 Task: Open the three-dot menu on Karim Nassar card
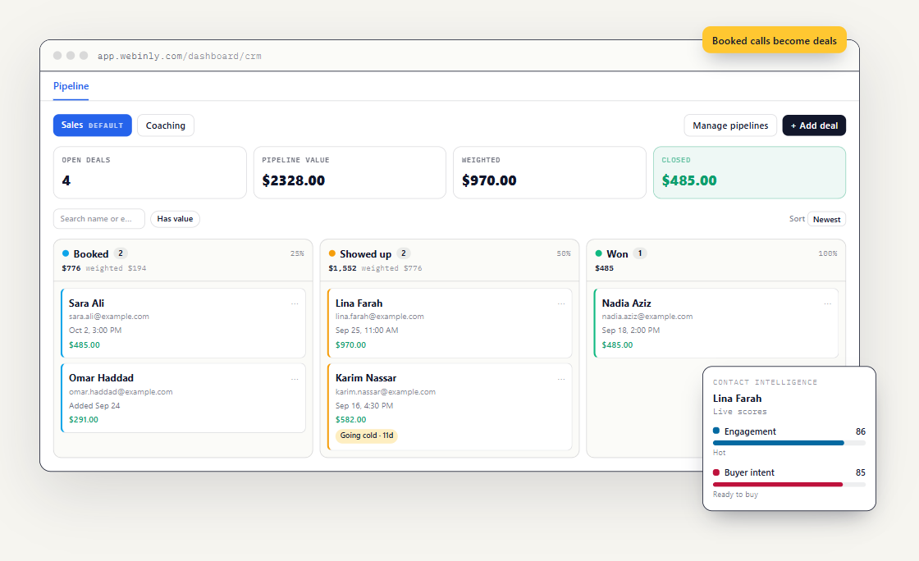pos(561,379)
